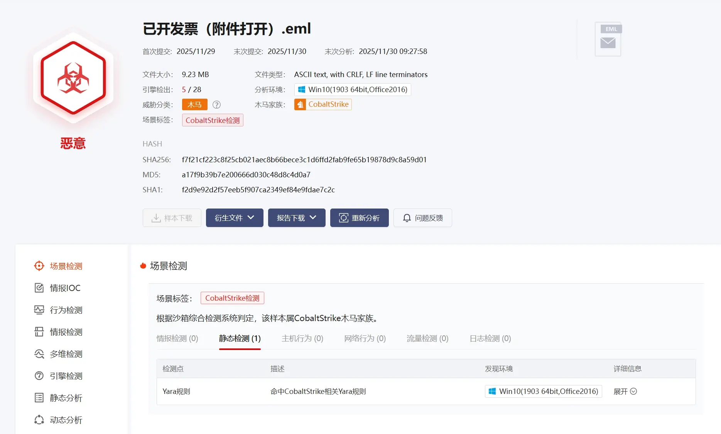Open 动态分析 sidebar menu item

[66, 420]
